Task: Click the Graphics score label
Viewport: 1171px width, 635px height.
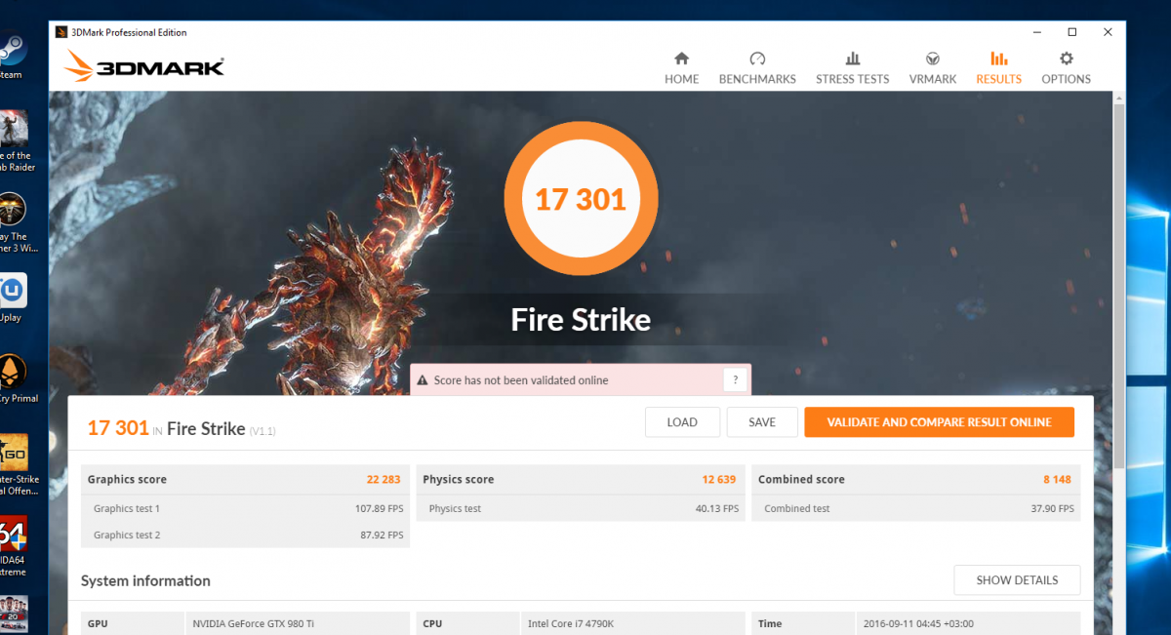Action: coord(127,479)
